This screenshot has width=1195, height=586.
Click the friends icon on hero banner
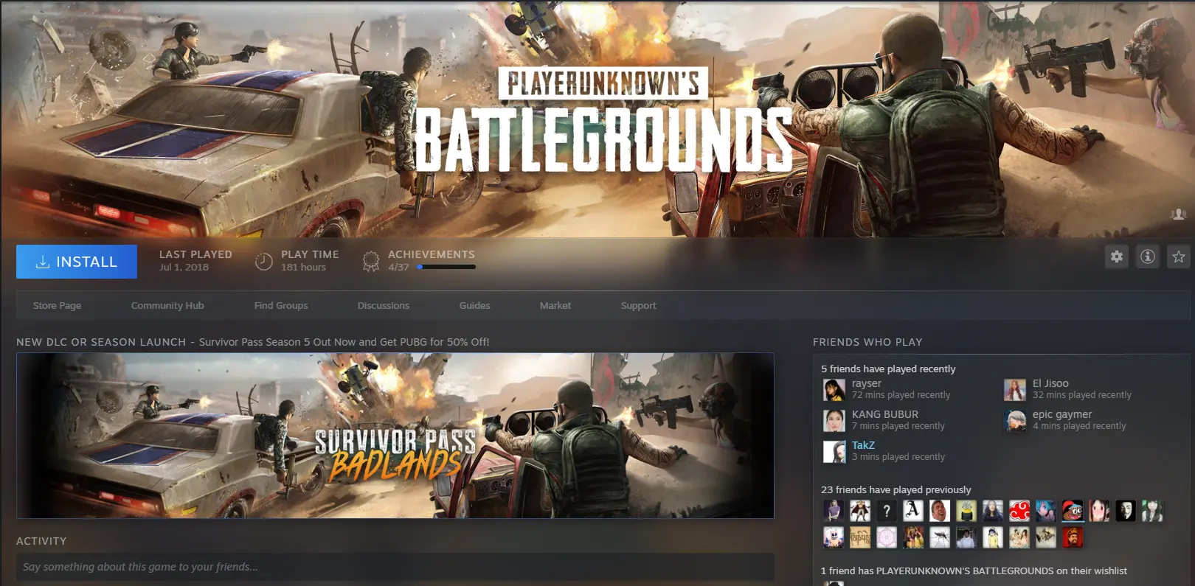(x=1178, y=214)
